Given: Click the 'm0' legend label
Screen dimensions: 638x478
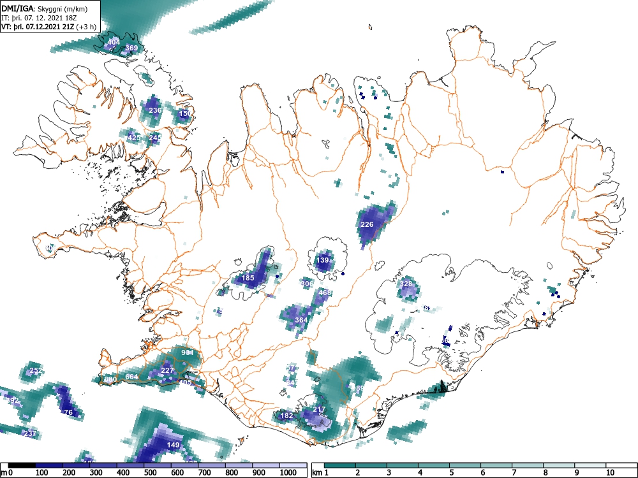Looking at the screenshot, I should 7,473.
